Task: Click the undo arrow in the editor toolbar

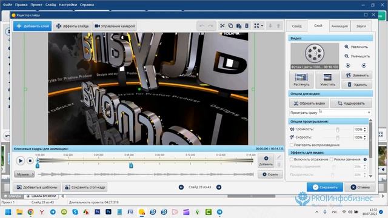Action: click(202, 26)
